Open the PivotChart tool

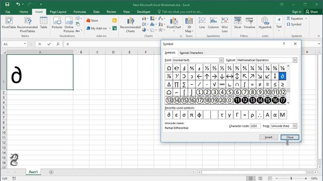tap(174, 25)
